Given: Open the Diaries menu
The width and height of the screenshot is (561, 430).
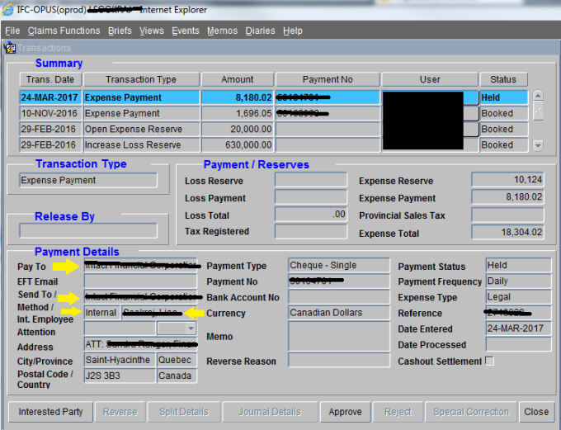Looking at the screenshot, I should tap(260, 31).
